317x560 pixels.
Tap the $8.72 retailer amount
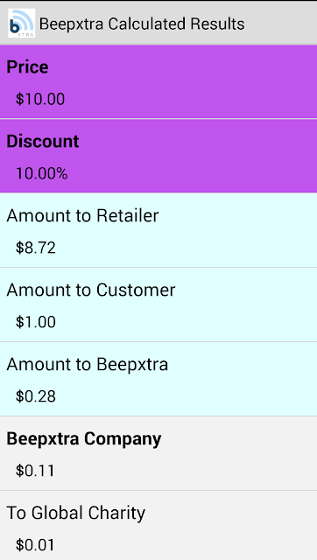(36, 248)
